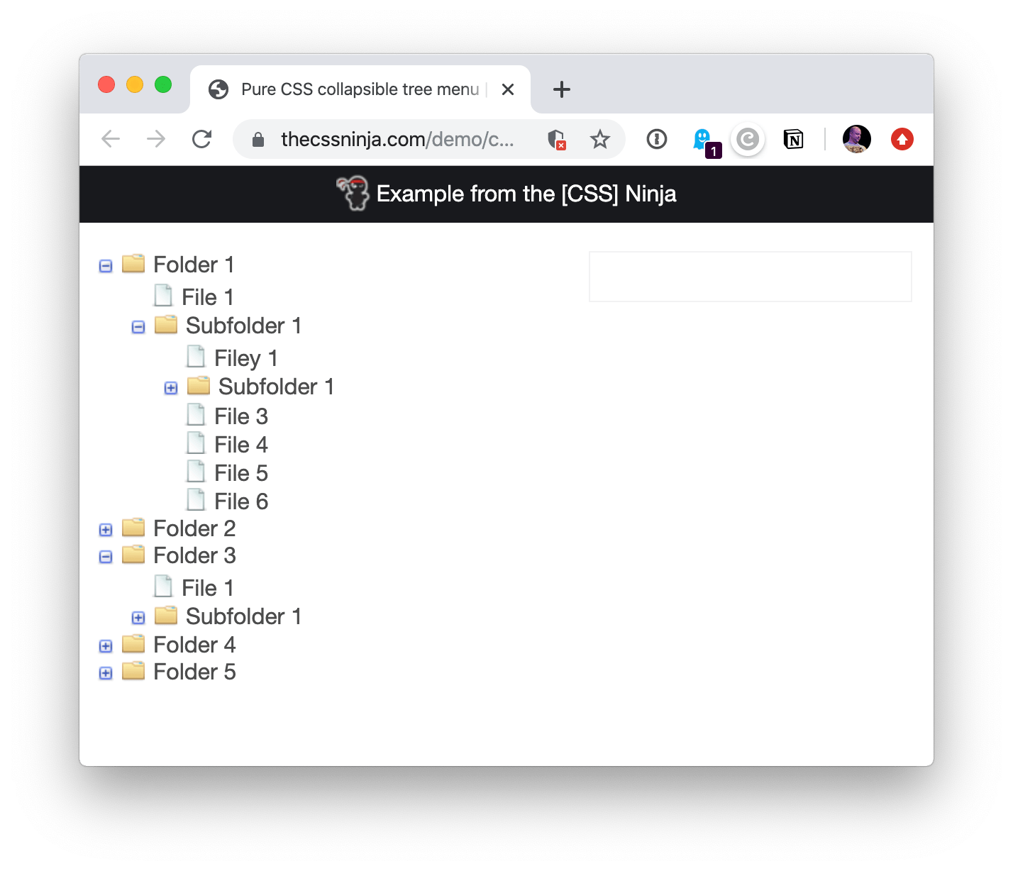Click the back navigation arrow
This screenshot has width=1013, height=871.
pyautogui.click(x=110, y=139)
